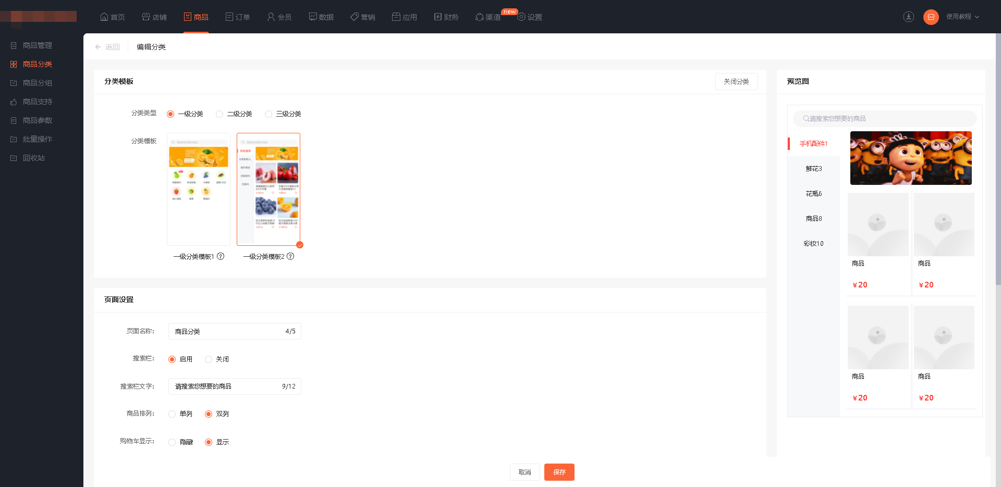This screenshot has height=487, width=1001.
Task: Go back via the 返回 link
Action: tap(112, 47)
